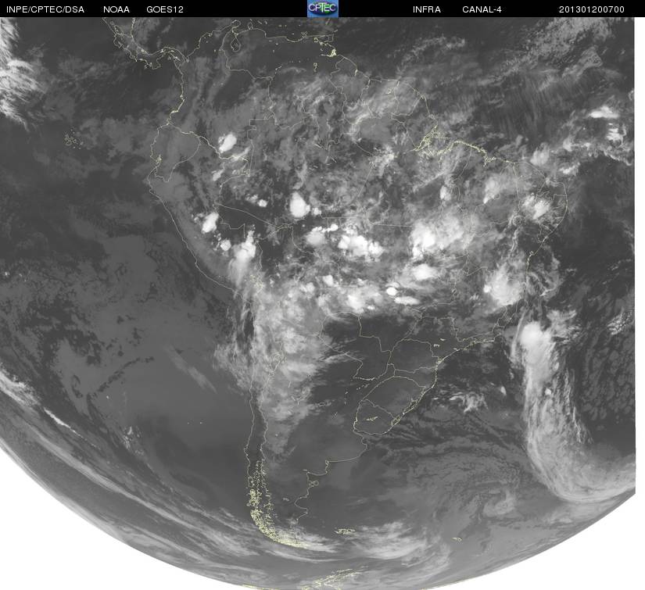
Task: Click the 201301200700 timestamp
Action: coord(592,9)
